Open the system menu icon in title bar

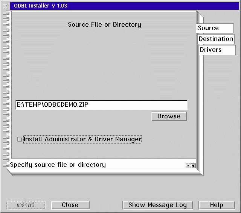5,6
